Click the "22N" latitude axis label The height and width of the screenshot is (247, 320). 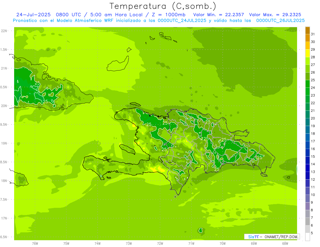5,31
